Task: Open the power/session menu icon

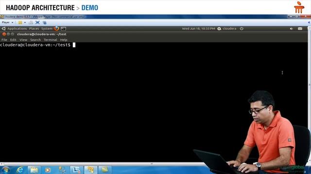Action: click(x=242, y=29)
